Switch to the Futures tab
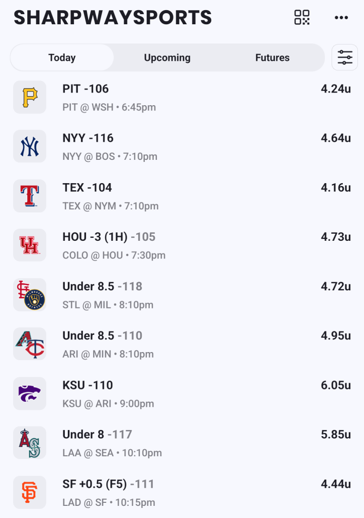Image resolution: width=364 pixels, height=518 pixels. [x=272, y=58]
